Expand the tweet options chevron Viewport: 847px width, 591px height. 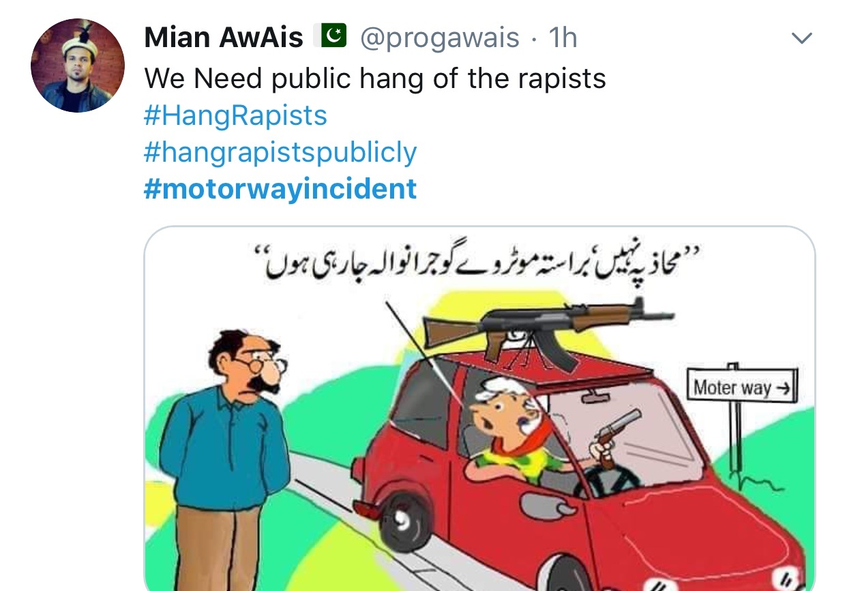(801, 38)
